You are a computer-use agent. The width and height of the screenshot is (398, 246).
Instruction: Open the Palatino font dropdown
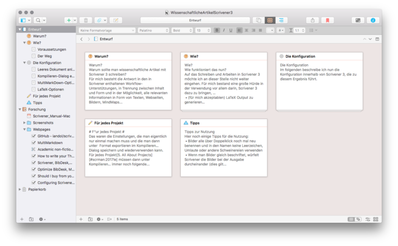(x=153, y=31)
